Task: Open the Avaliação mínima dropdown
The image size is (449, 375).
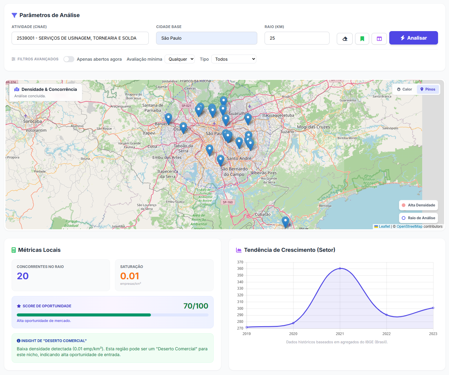Action: (x=180, y=59)
